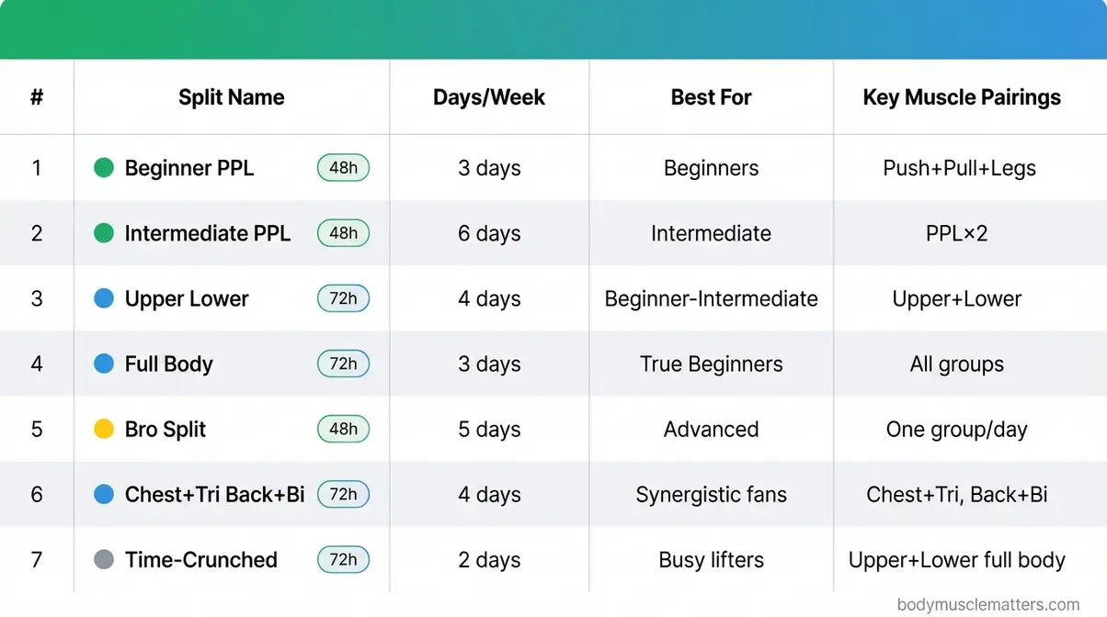Viewport: 1107px width, 617px height.
Task: Open the bodymusclematters.com link
Action: click(x=988, y=605)
